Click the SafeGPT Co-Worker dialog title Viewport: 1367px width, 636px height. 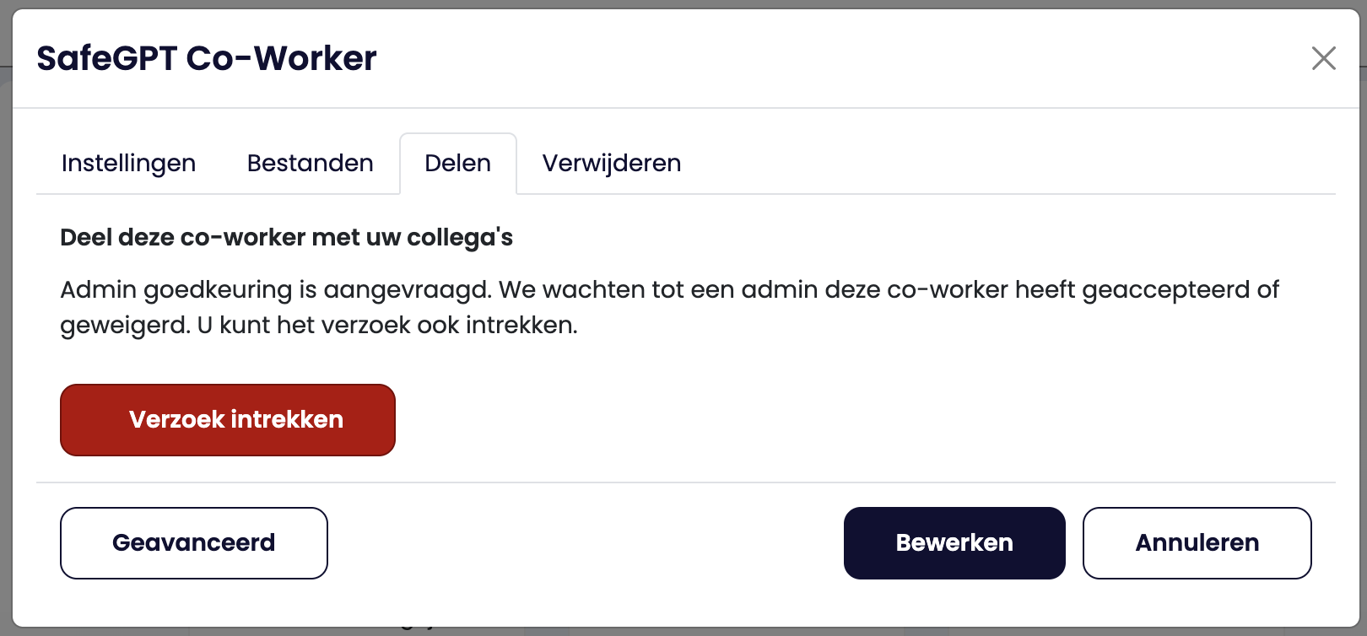pos(207,58)
